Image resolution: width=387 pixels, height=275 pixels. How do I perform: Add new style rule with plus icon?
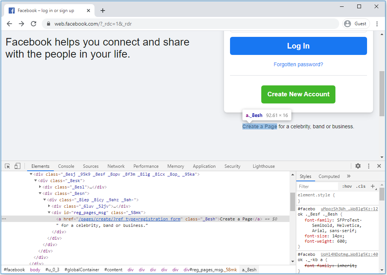[x=373, y=186]
